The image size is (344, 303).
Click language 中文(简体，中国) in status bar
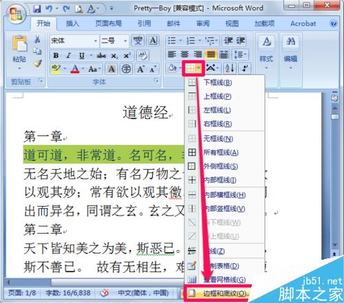point(143,293)
